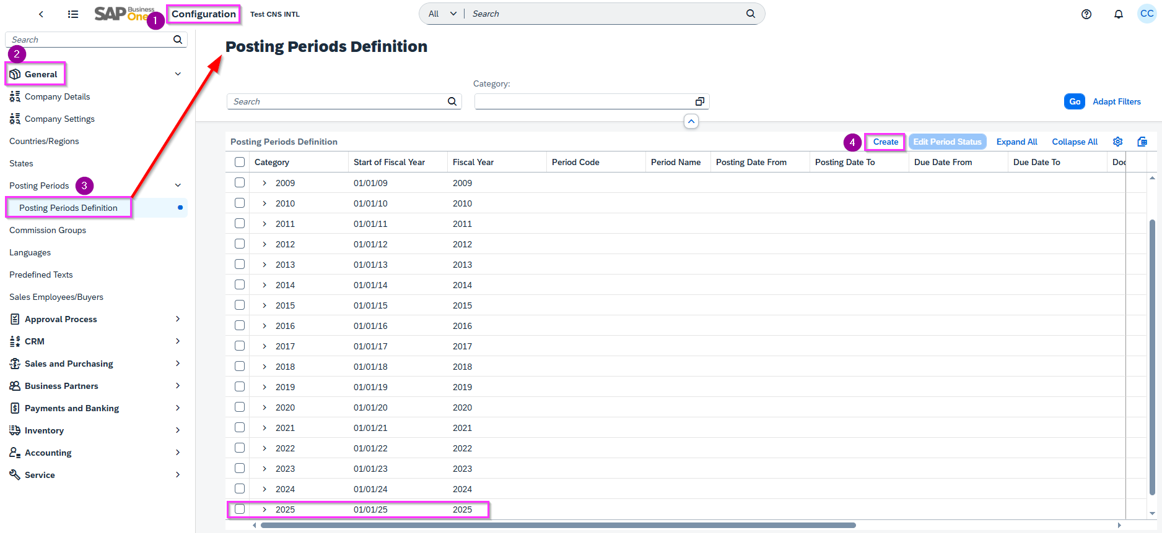
Task: Click the sidebar search magnifier icon
Action: click(178, 40)
